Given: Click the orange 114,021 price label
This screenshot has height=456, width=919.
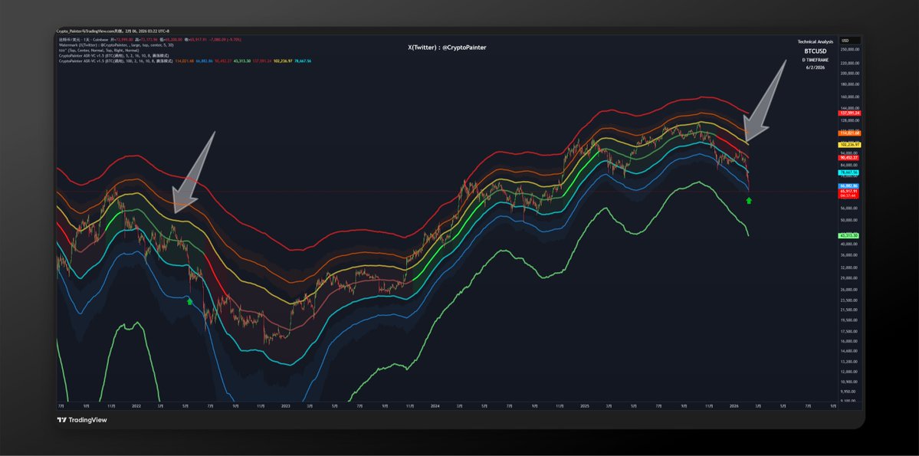Looking at the screenshot, I should tap(850, 133).
